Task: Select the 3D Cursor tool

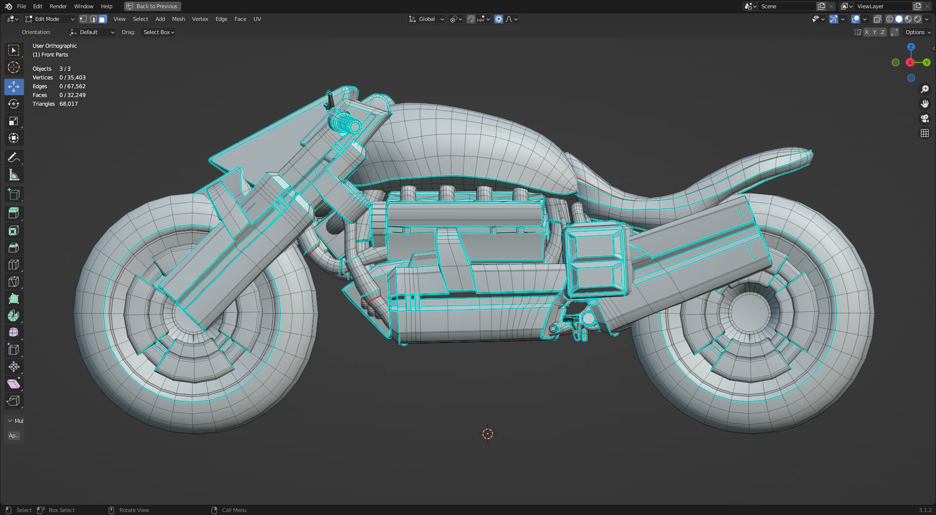Action: coord(14,67)
